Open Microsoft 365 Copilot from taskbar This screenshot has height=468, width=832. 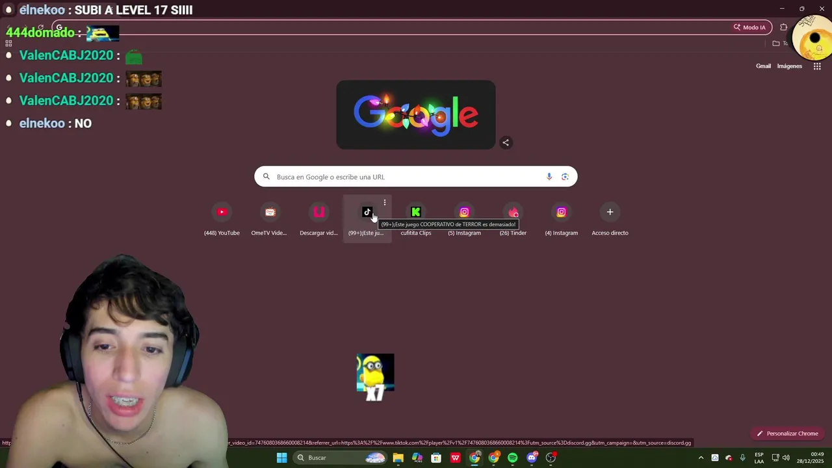pyautogui.click(x=417, y=458)
